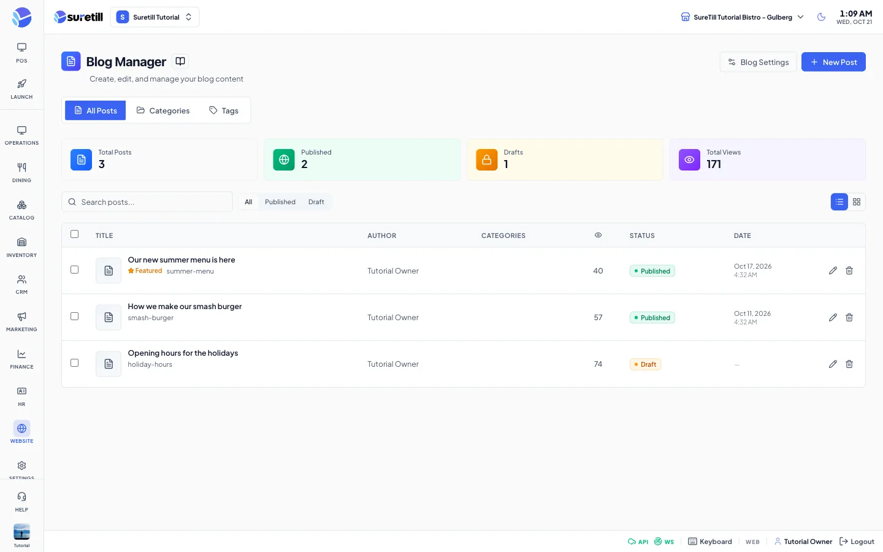The height and width of the screenshot is (552, 883).
Task: Select the All Posts tab
Action: [96, 110]
